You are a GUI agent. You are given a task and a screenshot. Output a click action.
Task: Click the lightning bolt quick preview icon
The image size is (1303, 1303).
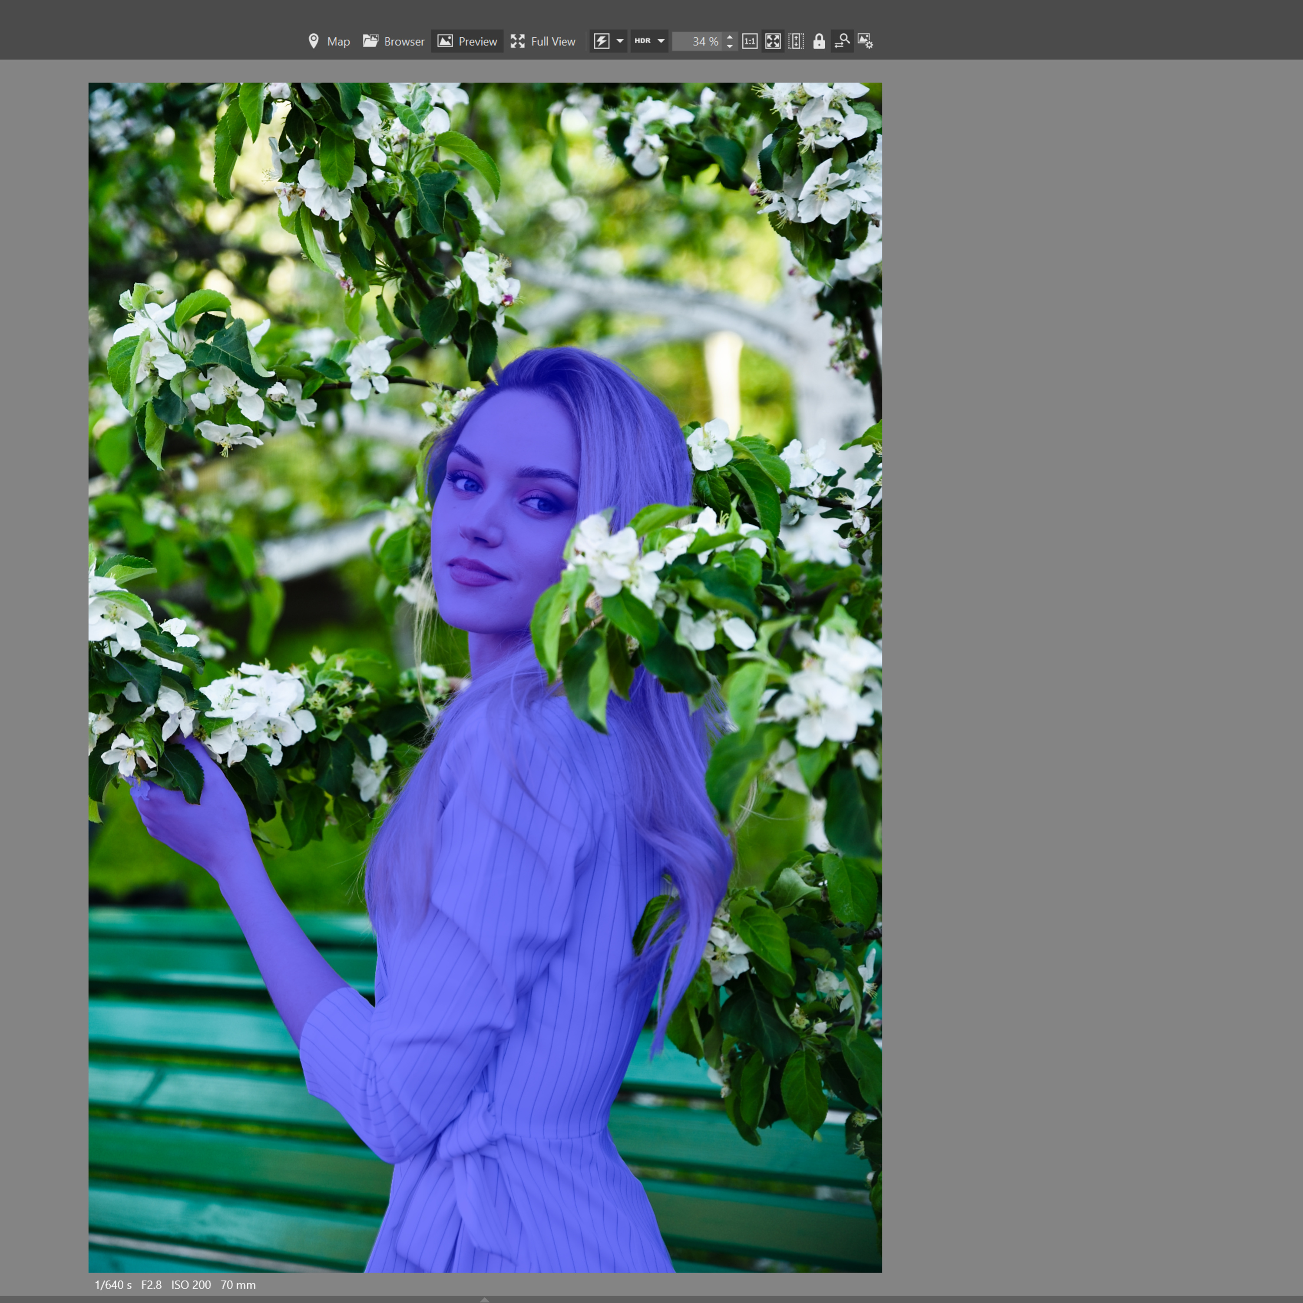pyautogui.click(x=602, y=41)
